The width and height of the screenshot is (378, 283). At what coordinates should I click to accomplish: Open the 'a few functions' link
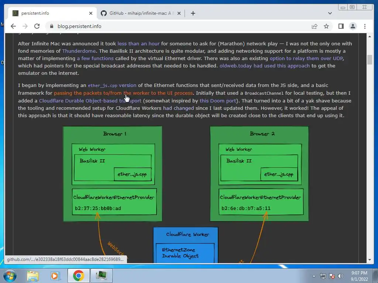coord(95,59)
